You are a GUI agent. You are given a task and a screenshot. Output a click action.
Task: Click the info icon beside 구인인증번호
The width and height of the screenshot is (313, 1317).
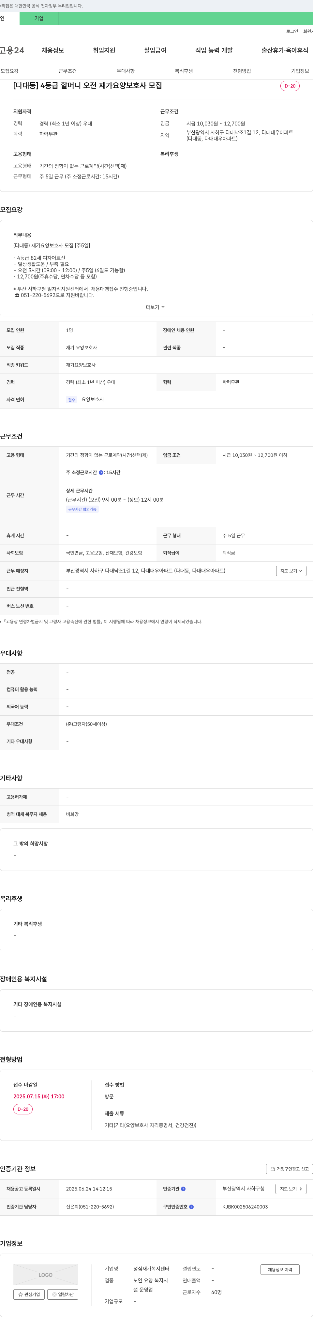pyautogui.click(x=192, y=1207)
